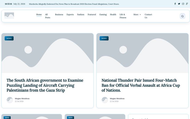Click Megan Mendoza author name under National Thunder article
This screenshot has width=190, height=119.
[117, 99]
